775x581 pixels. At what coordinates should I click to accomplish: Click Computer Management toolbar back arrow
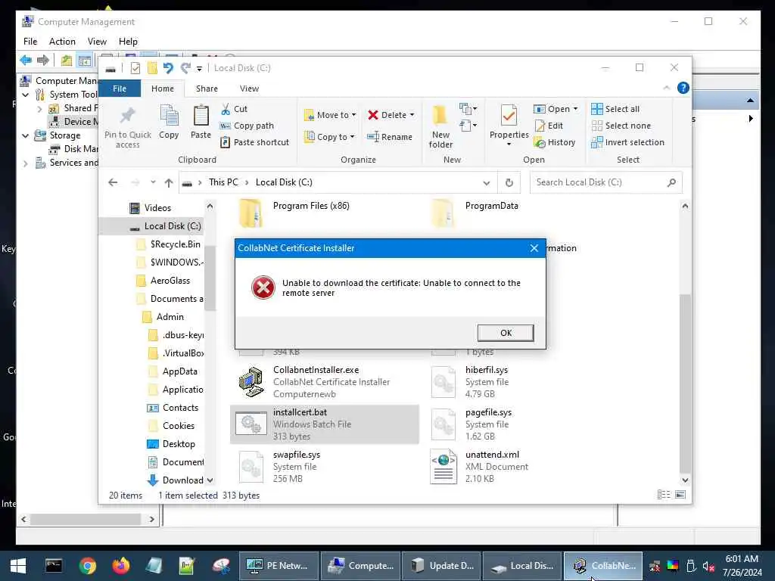pos(26,61)
